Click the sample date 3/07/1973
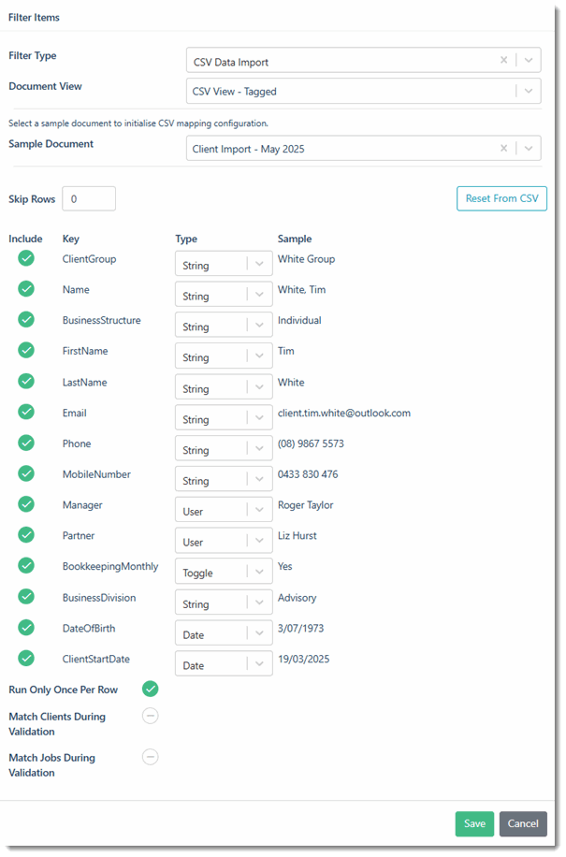Image resolution: width=566 pixels, height=857 pixels. (x=300, y=629)
